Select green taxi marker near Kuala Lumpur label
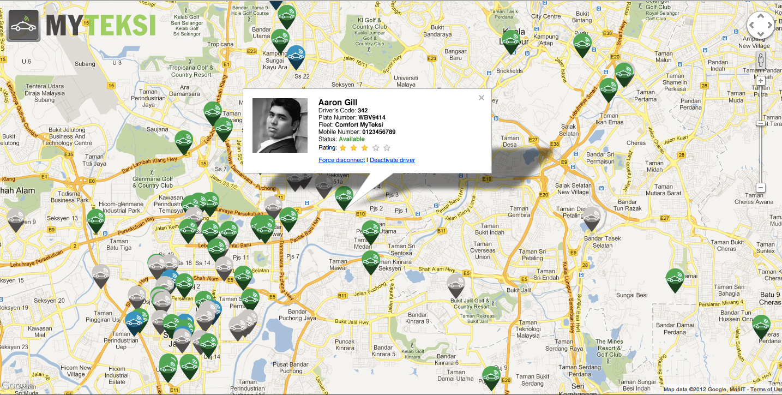The image size is (782, 395). 511,42
